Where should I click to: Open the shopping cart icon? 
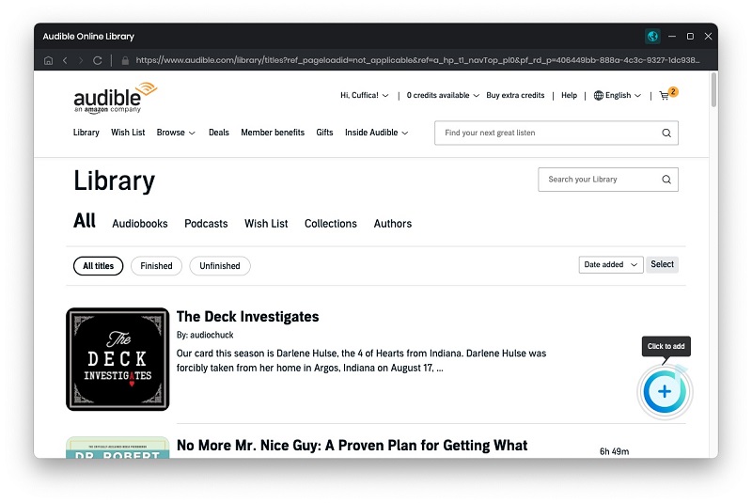click(x=665, y=95)
